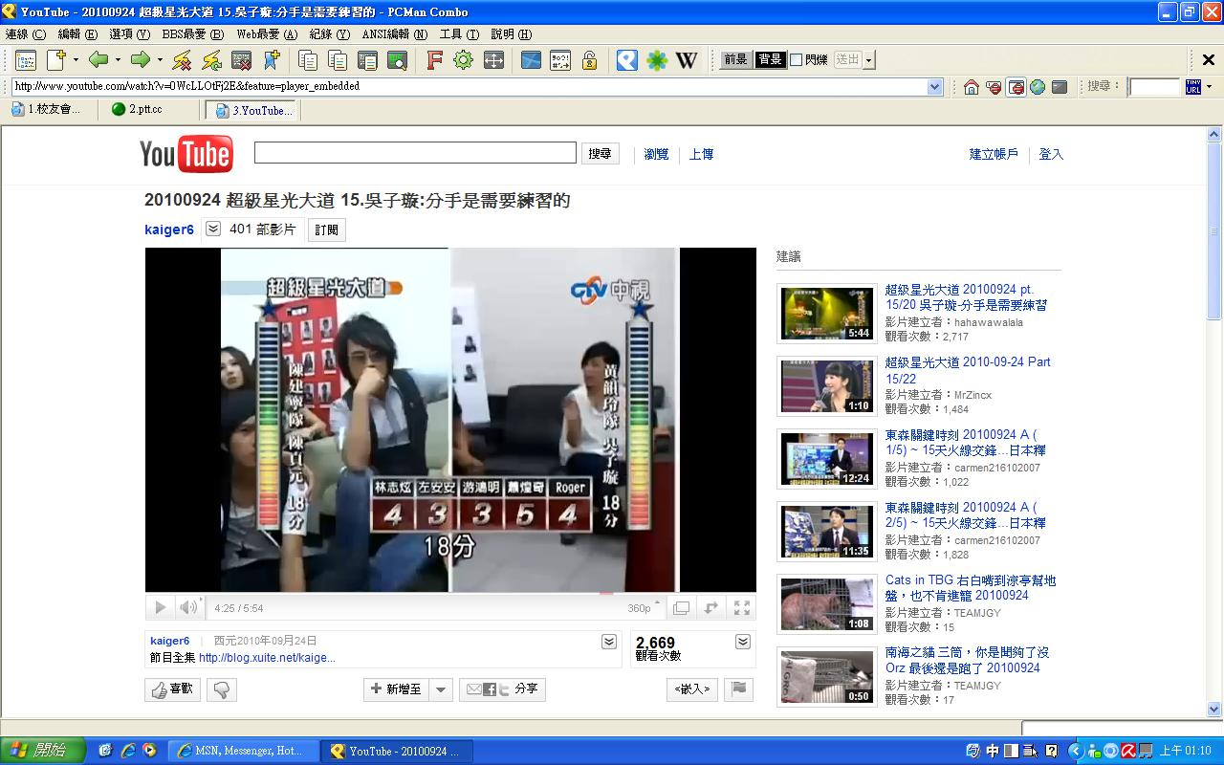Toggle the 閃爍 blink checkbox
1224x765 pixels.
797,60
